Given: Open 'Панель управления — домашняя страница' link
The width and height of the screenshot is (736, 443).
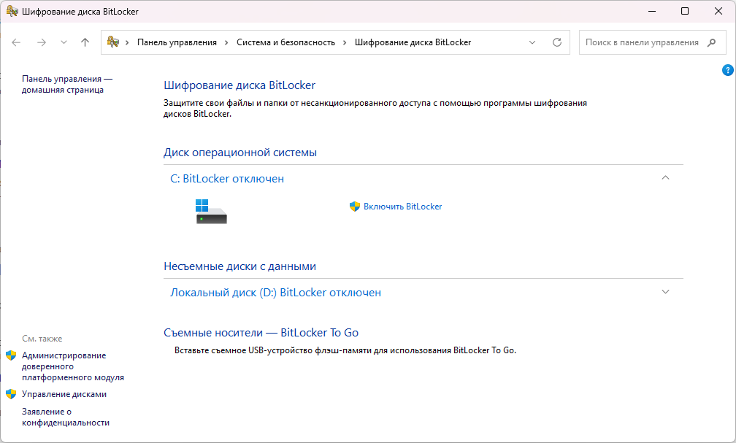Looking at the screenshot, I should [x=67, y=85].
